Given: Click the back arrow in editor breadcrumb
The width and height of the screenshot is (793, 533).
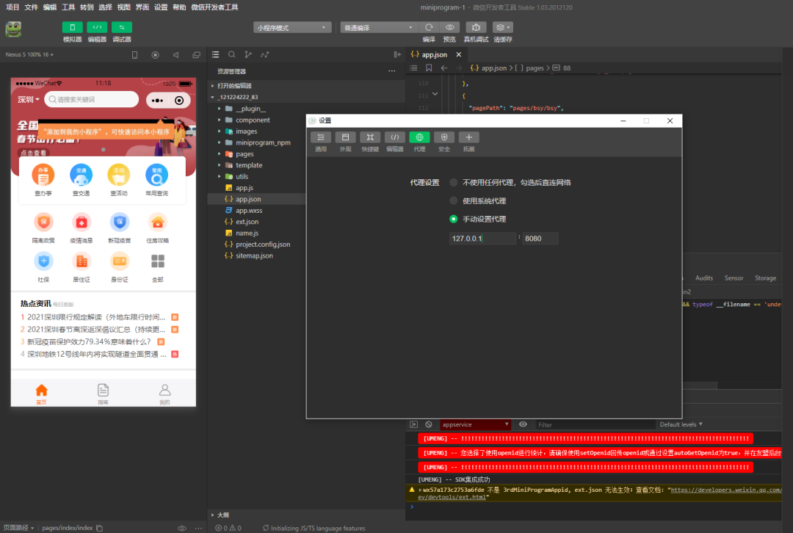Looking at the screenshot, I should pos(444,68).
